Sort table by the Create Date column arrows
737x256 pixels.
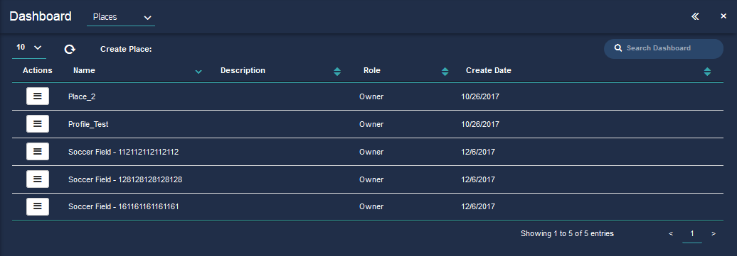(x=707, y=72)
